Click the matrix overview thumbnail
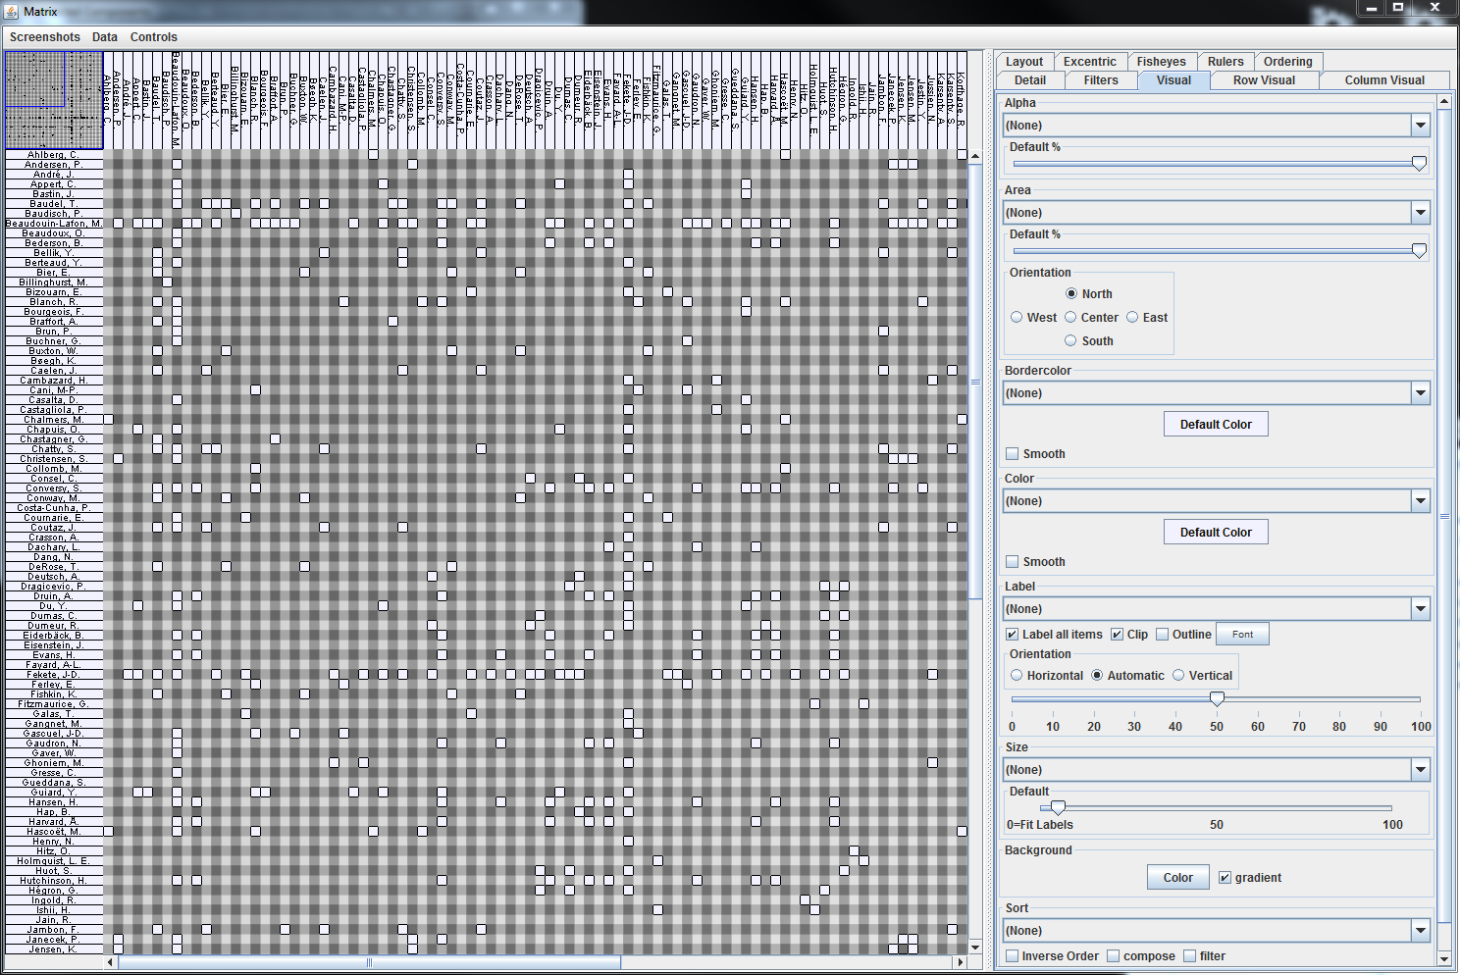The width and height of the screenshot is (1460, 975). click(x=54, y=100)
